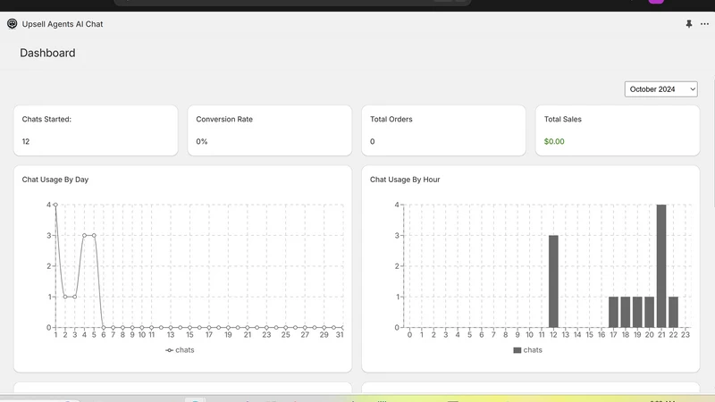Click the day 5 data point on line chart
The image size is (715, 402).
[94, 235]
